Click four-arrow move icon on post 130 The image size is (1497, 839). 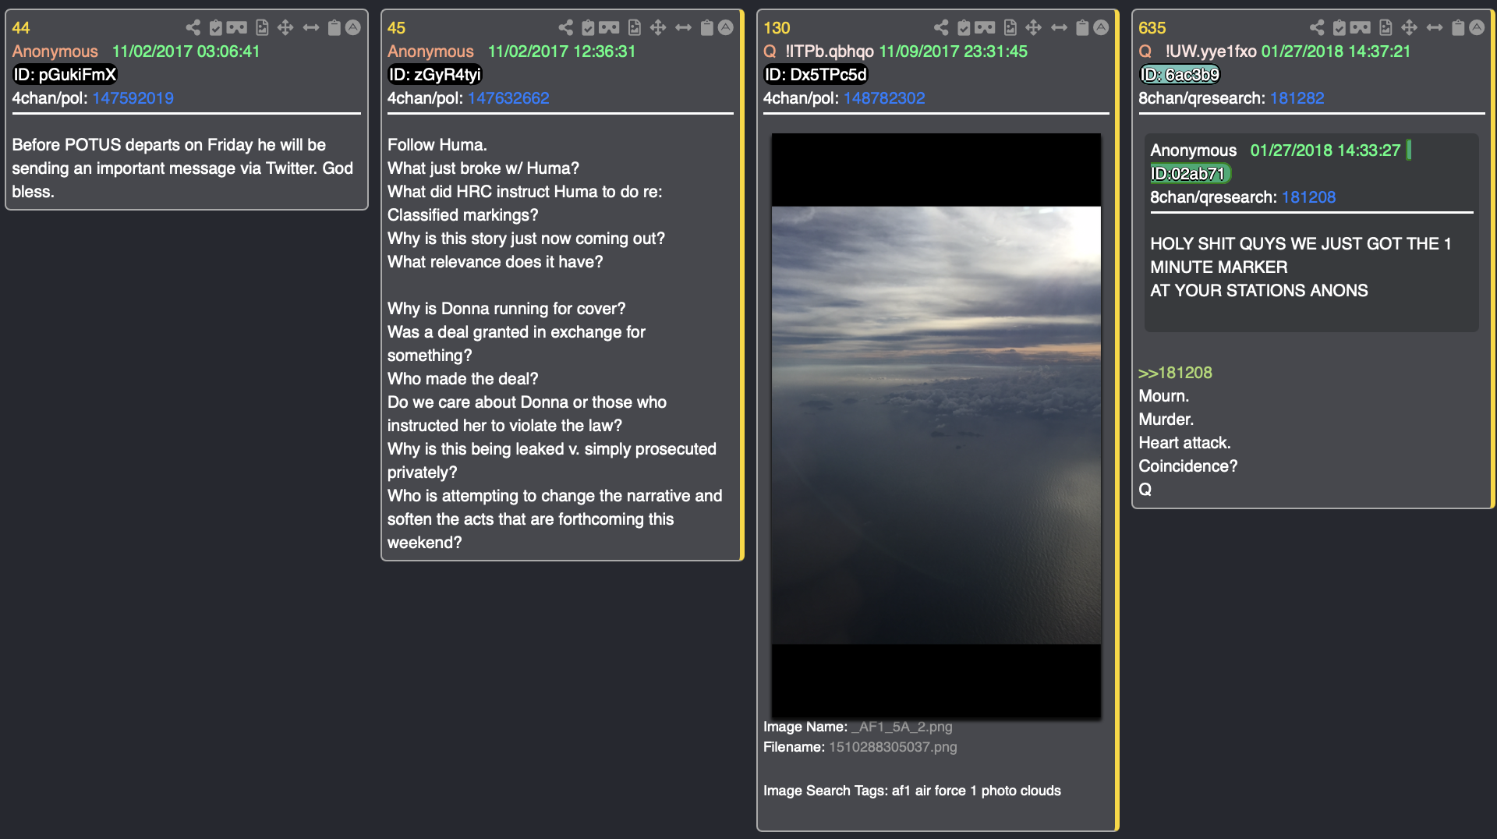pyautogui.click(x=1034, y=28)
